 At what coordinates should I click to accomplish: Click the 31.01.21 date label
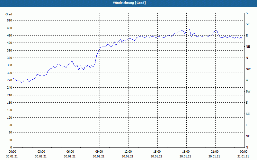[243, 156]
